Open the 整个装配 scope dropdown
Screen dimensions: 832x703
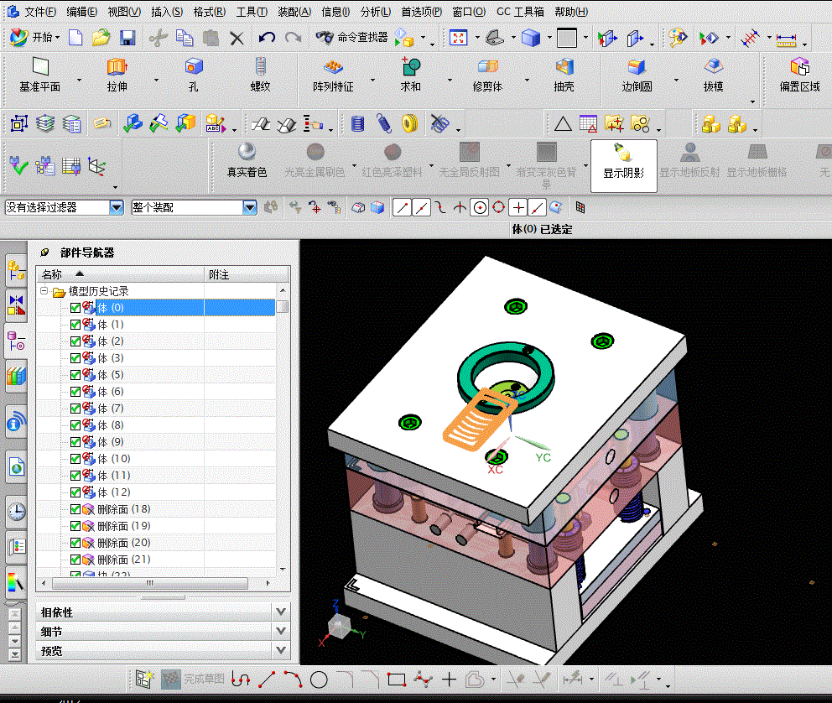[249, 207]
